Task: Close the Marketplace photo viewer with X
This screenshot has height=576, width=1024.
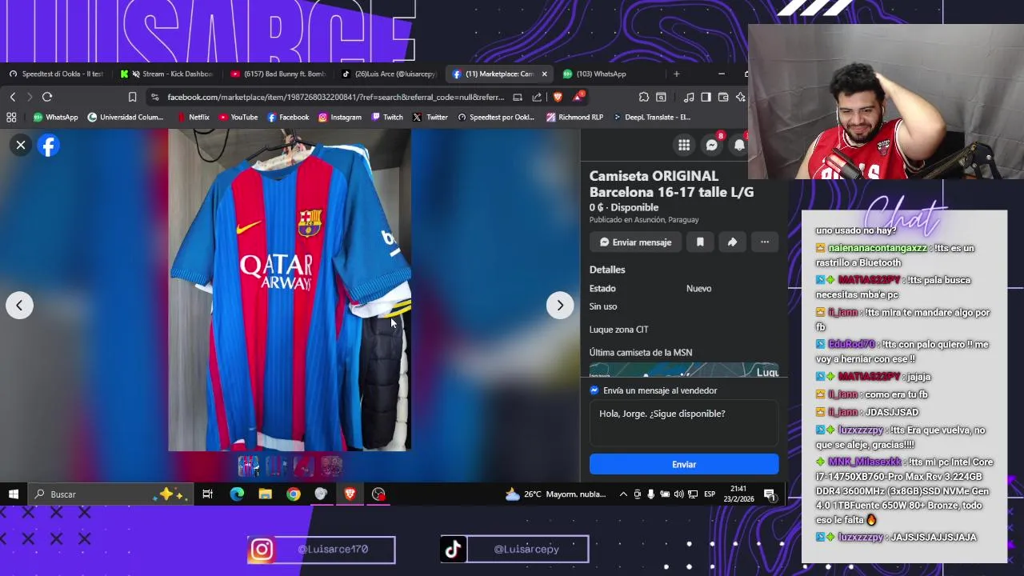Action: [x=21, y=145]
